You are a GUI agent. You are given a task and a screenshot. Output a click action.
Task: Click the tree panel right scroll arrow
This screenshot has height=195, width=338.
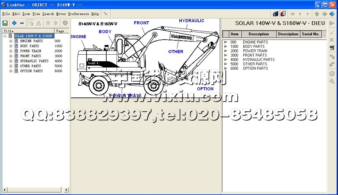66,190
